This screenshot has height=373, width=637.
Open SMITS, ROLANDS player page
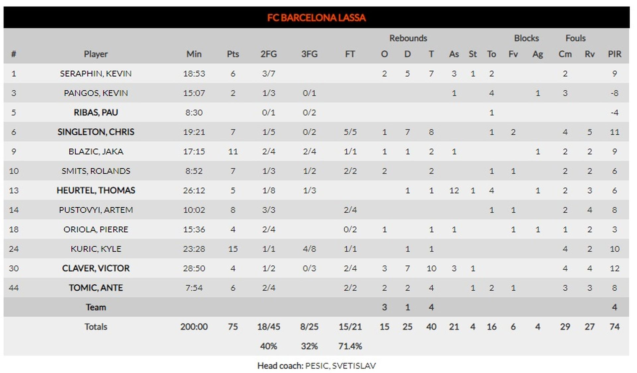96,171
